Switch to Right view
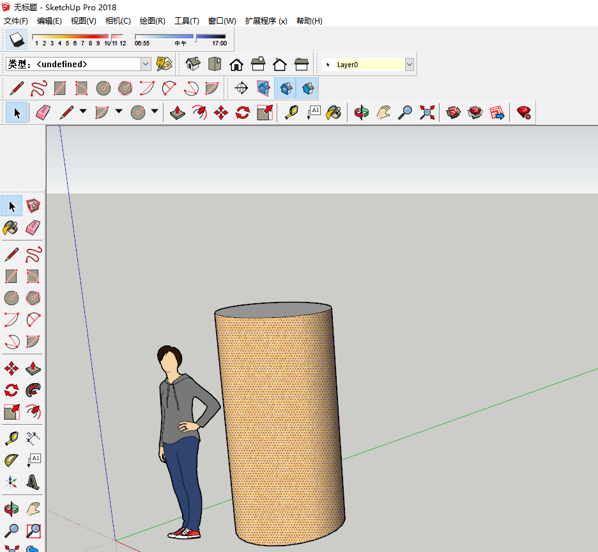Viewport: 598px width, 552px height. tap(258, 64)
